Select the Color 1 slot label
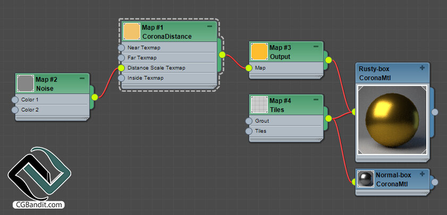 click(30, 100)
